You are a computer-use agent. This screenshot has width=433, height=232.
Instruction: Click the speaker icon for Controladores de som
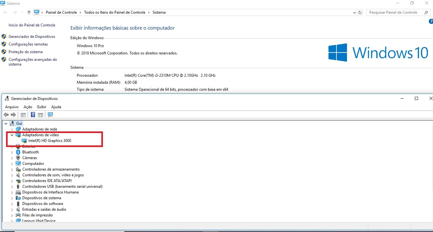(x=18, y=175)
